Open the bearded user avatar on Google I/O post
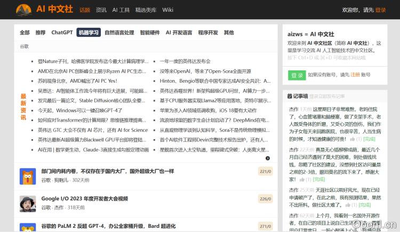 tap(28, 203)
